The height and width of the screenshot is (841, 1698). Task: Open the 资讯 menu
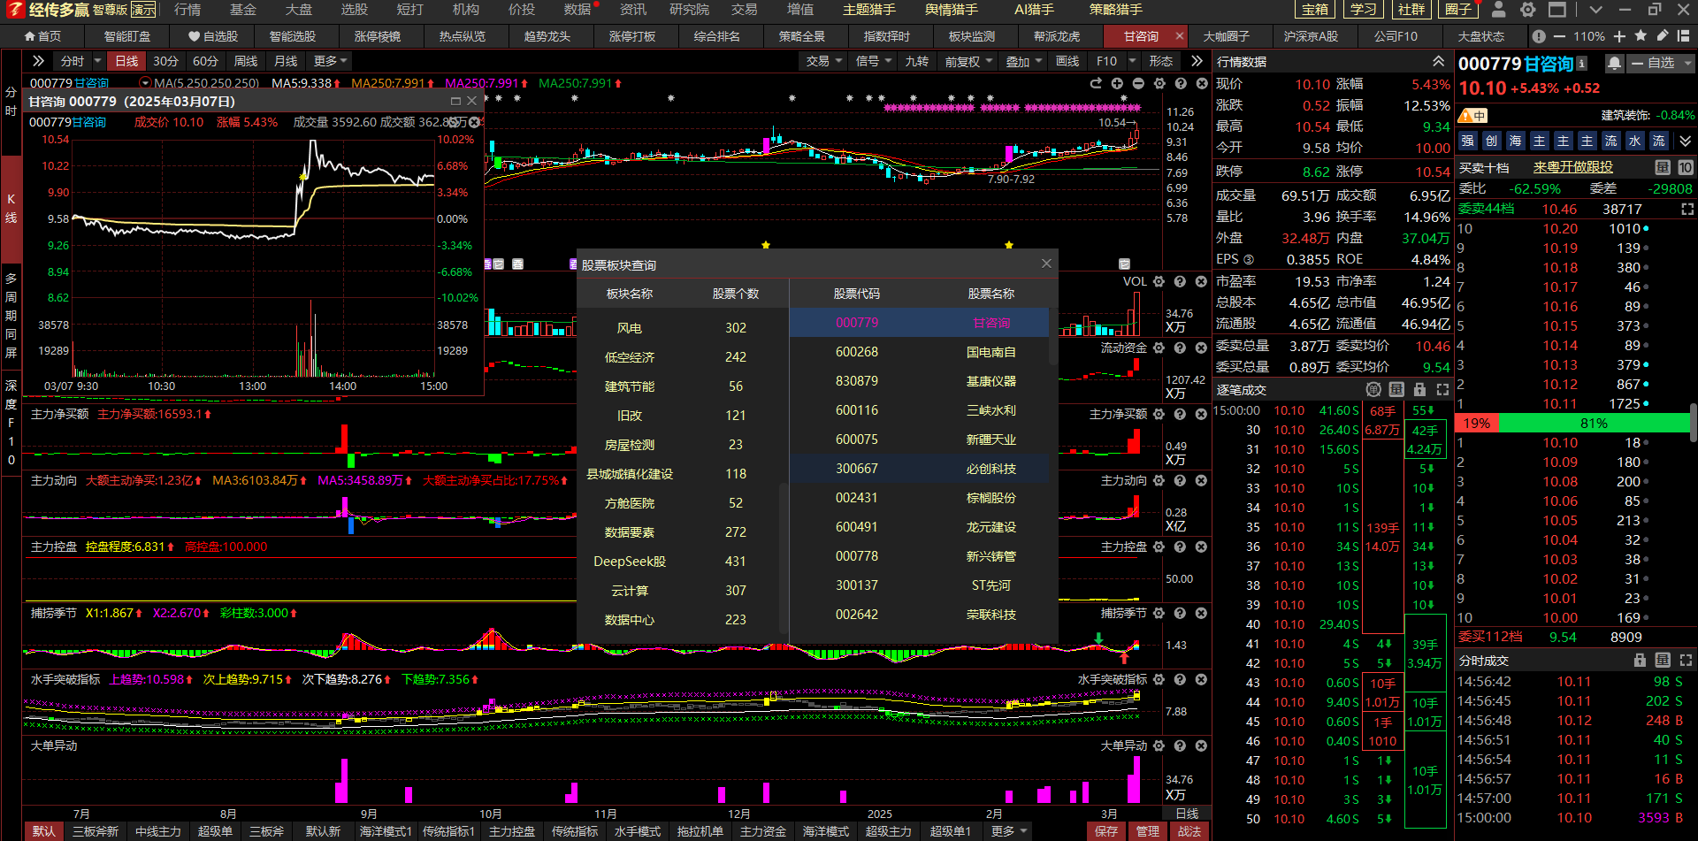(x=633, y=10)
